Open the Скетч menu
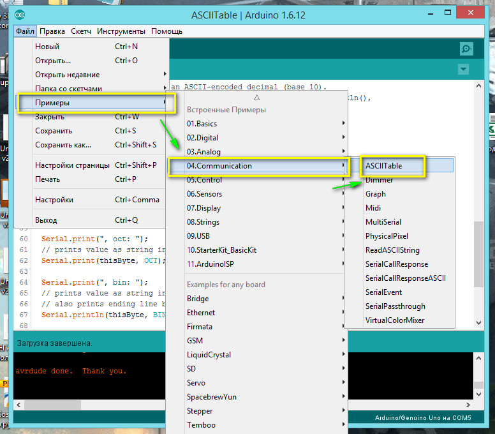495x434 pixels. [81, 31]
